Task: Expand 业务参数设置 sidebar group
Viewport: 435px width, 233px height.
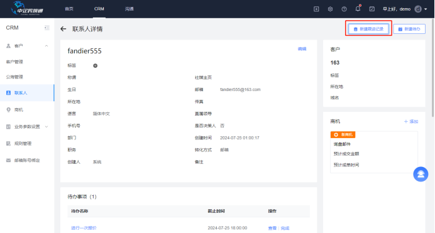Action: coord(27,127)
